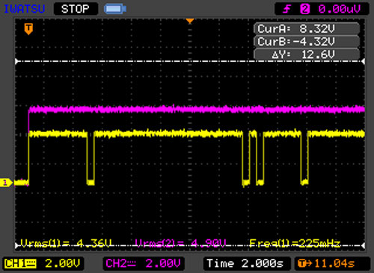Select the CurA 8.32V cursor readout
The width and height of the screenshot is (374, 273).
(x=307, y=28)
